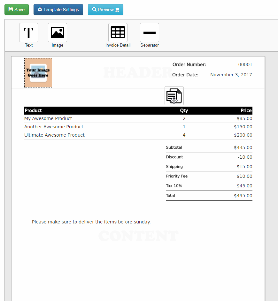Click the Total label

170,196
